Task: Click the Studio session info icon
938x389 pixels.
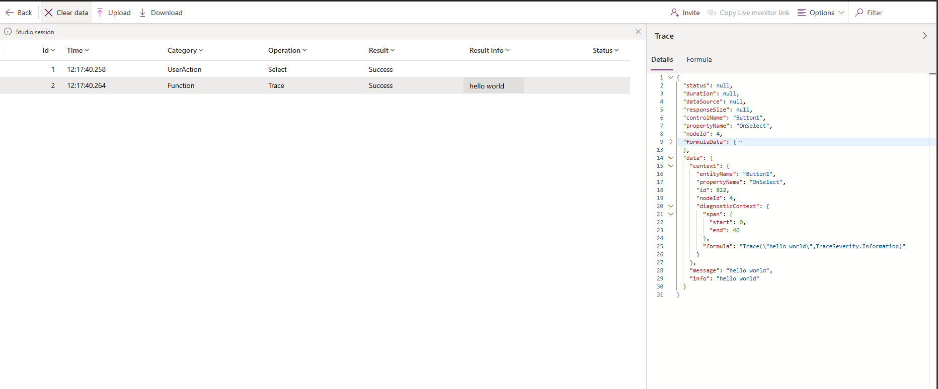Action: point(8,32)
